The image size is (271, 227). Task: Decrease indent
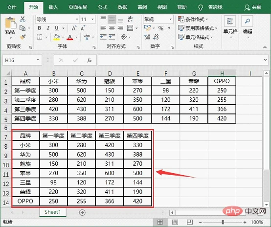coord(103,37)
